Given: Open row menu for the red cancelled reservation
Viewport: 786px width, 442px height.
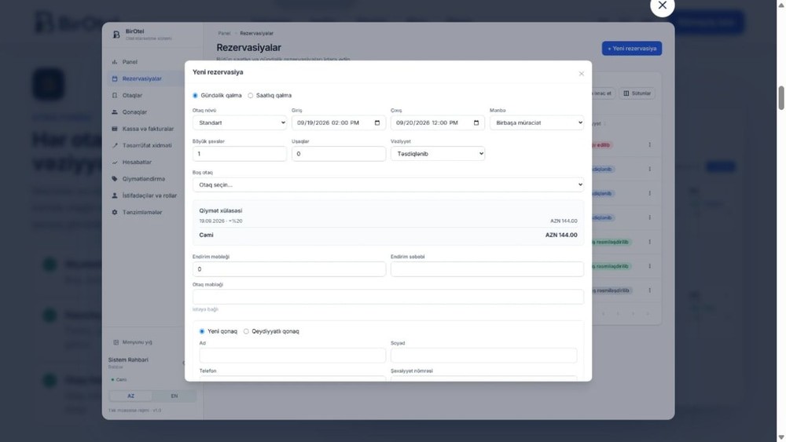Looking at the screenshot, I should click(x=650, y=144).
